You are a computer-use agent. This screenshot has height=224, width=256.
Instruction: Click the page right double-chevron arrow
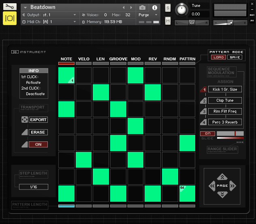[232, 186]
